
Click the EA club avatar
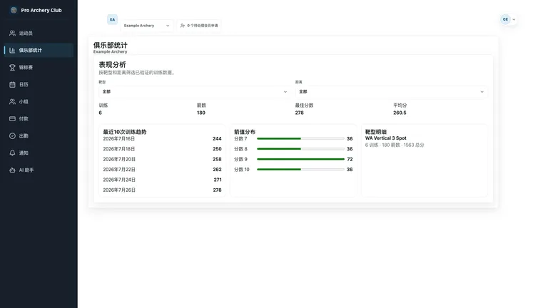coord(112,19)
